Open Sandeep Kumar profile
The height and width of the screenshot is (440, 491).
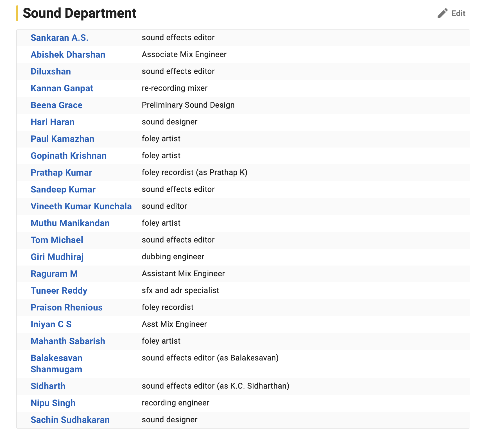63,189
